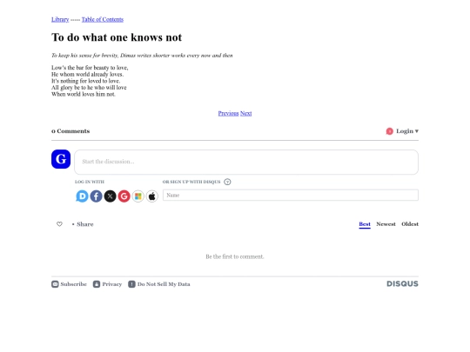Click the heart recommend icon

click(59, 224)
